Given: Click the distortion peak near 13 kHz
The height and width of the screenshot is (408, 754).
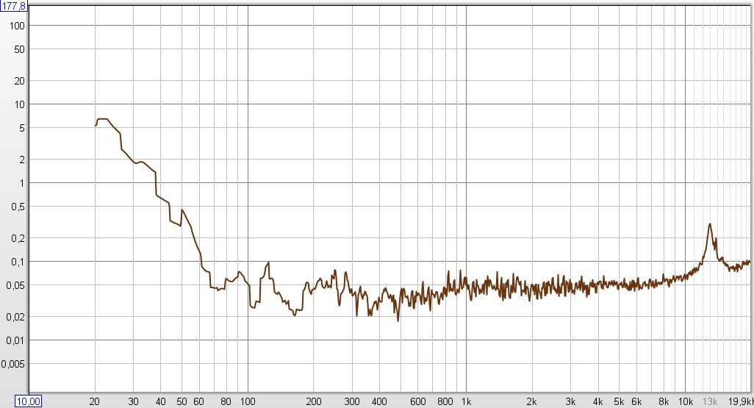Looking at the screenshot, I should click(x=710, y=224).
